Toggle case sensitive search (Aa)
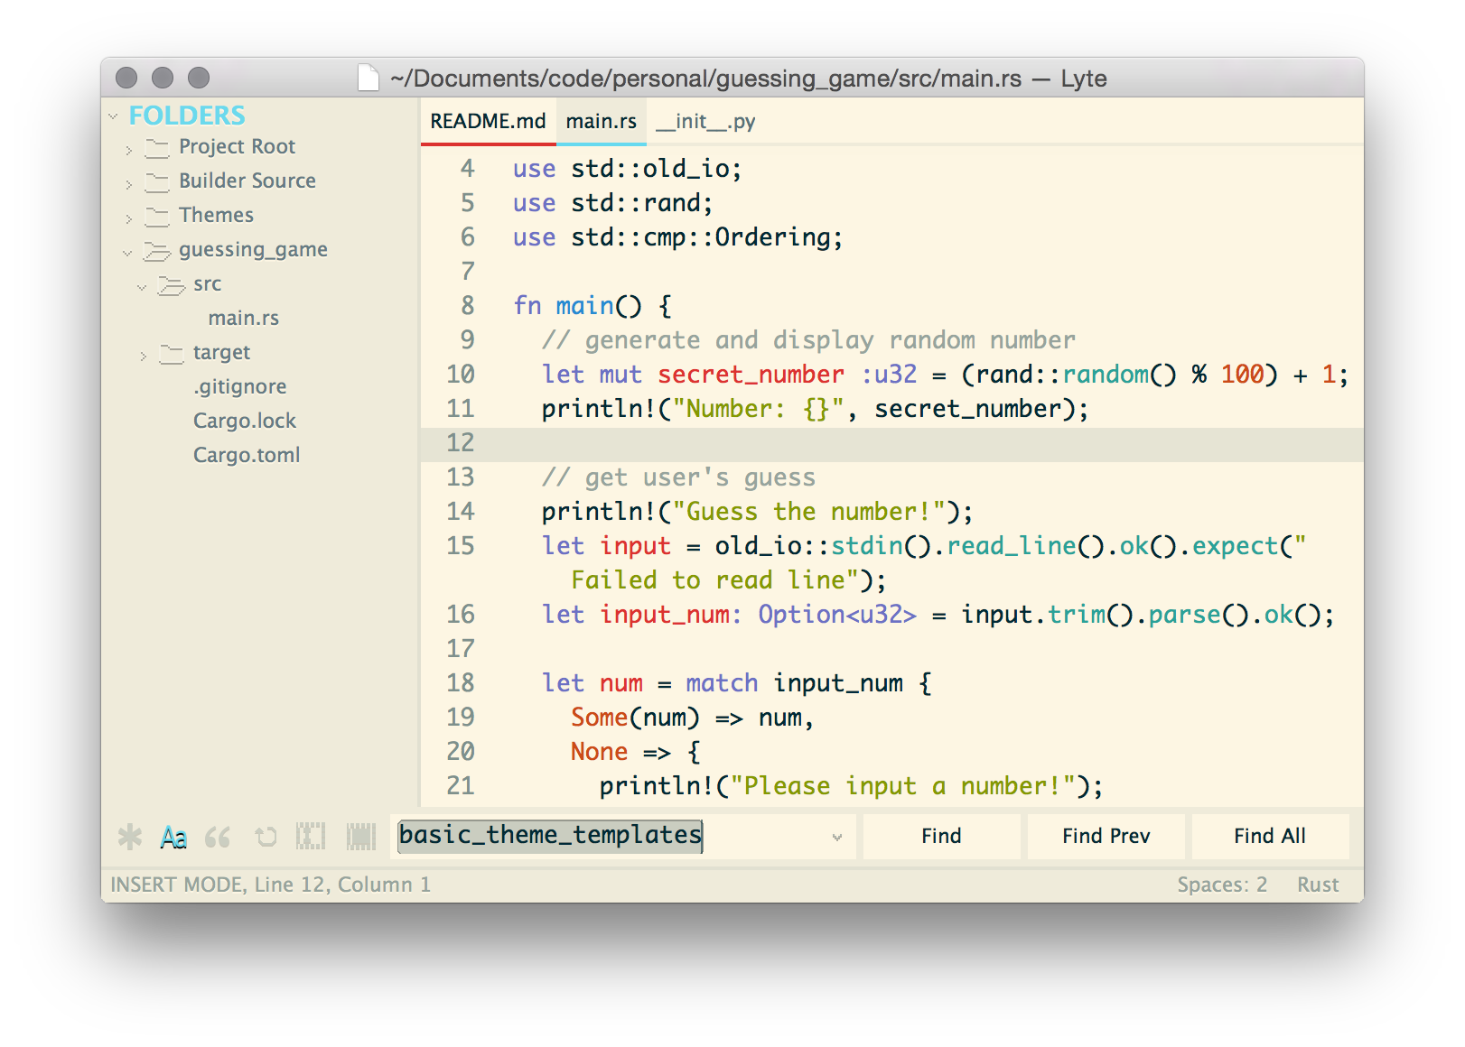The width and height of the screenshot is (1465, 1047). pyautogui.click(x=173, y=837)
